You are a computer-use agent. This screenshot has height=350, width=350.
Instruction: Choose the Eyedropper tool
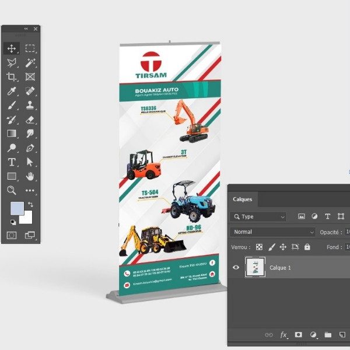point(11,91)
